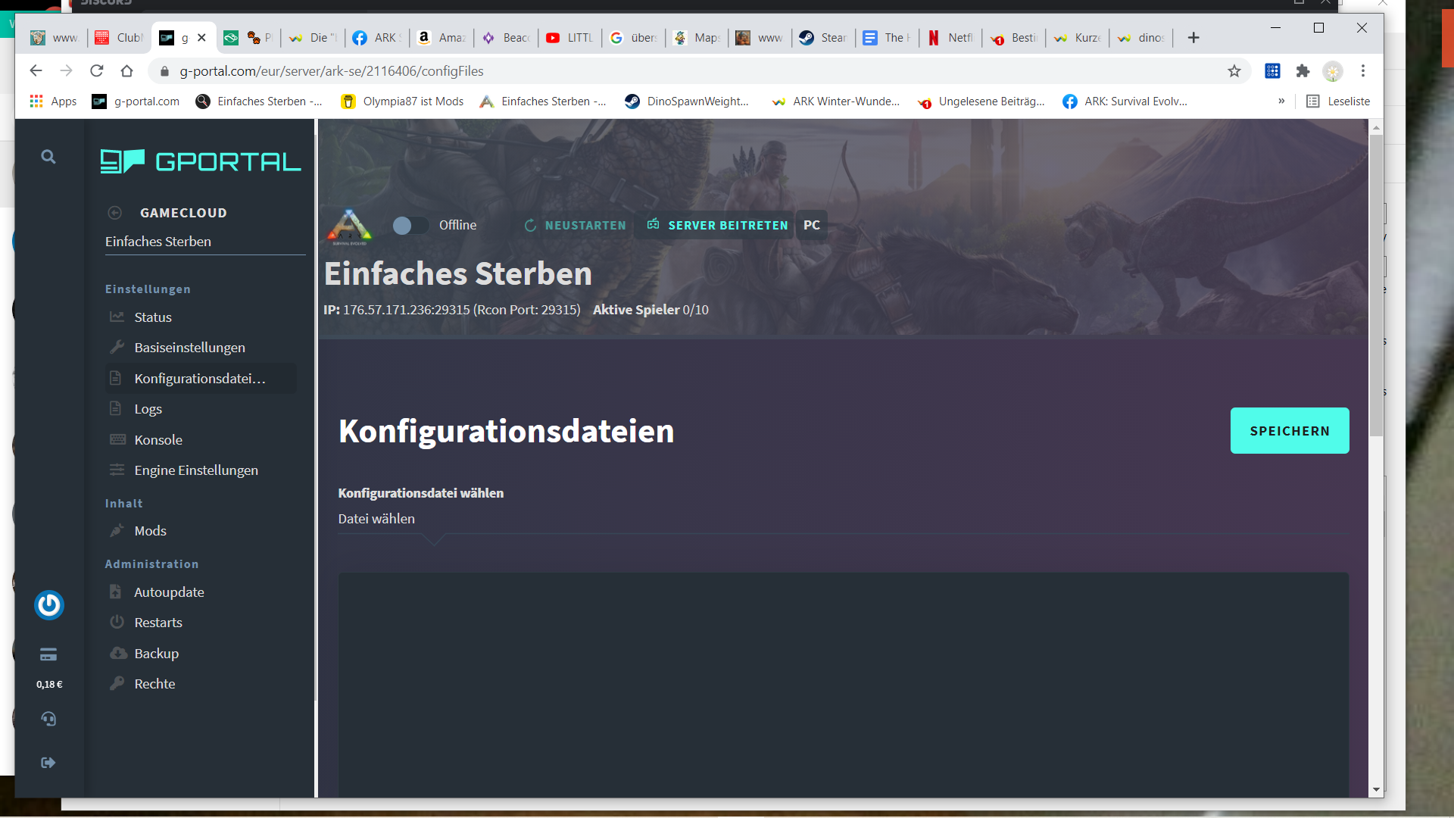Click the blue grid extension icon
Image resolution: width=1454 pixels, height=818 pixels.
coord(1272,71)
